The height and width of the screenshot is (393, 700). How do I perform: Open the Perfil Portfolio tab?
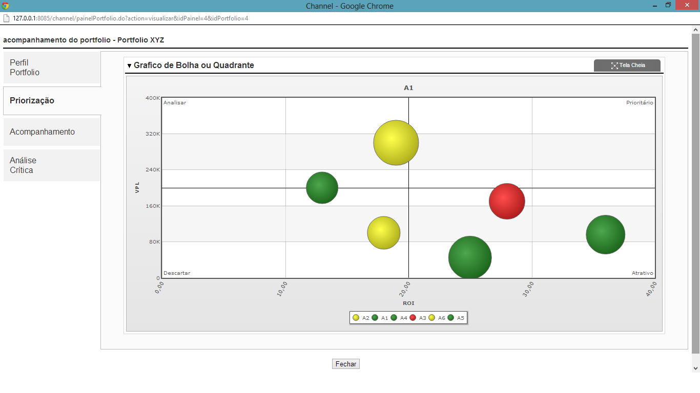coord(52,68)
